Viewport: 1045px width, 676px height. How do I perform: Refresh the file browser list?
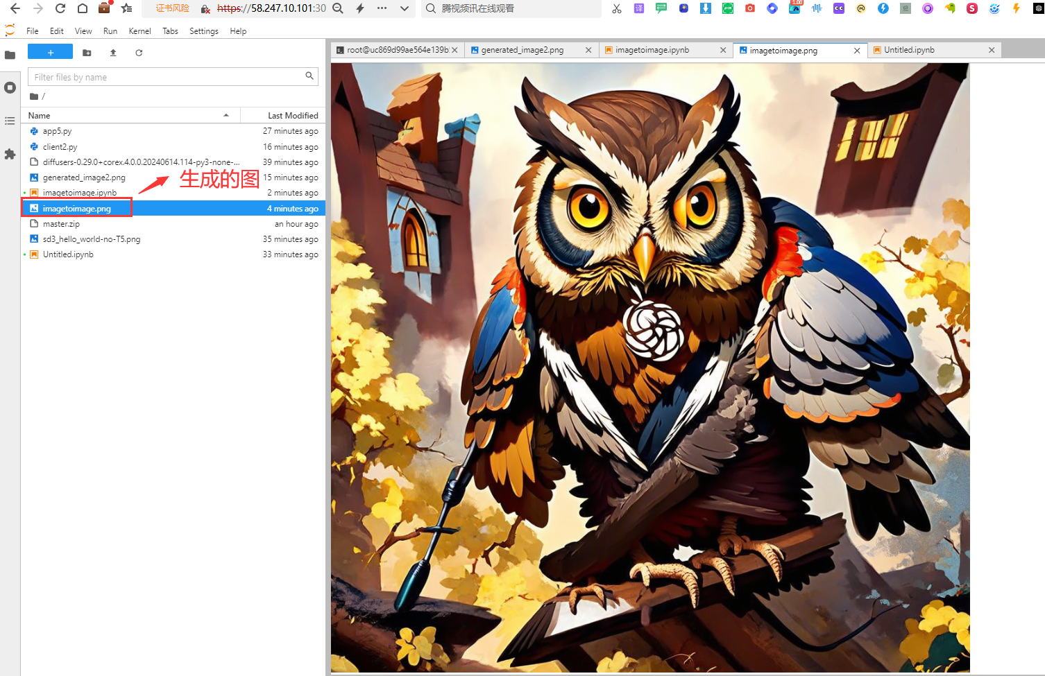pos(139,53)
